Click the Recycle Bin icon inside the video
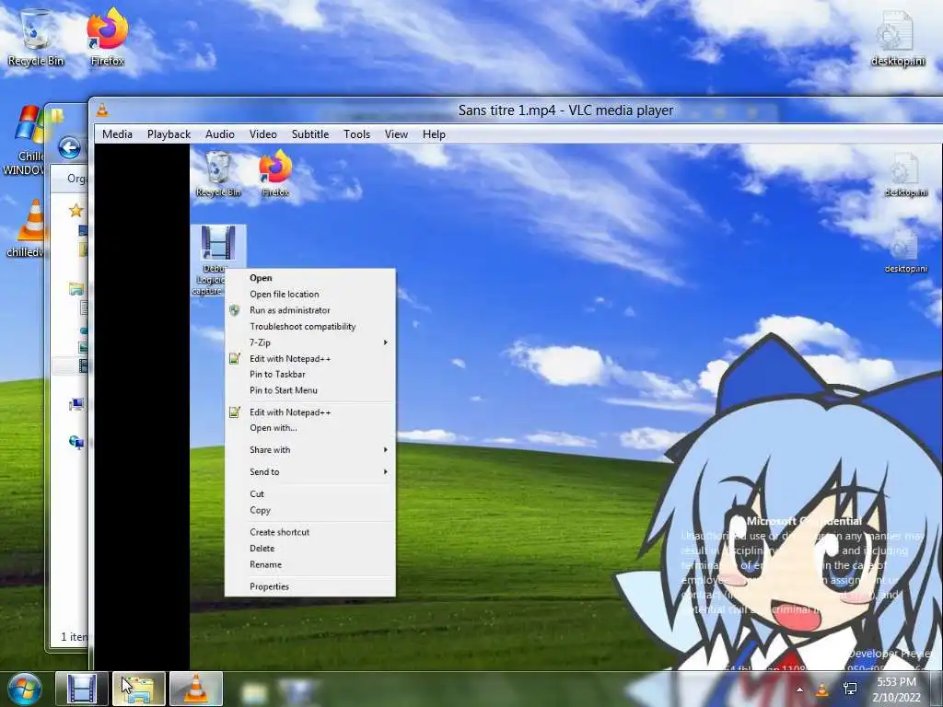The height and width of the screenshot is (707, 943). point(217,174)
